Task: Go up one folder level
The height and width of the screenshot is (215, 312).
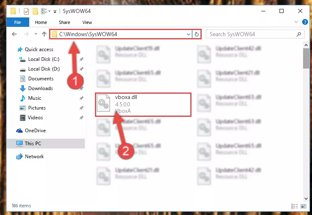Action: tap(44, 34)
